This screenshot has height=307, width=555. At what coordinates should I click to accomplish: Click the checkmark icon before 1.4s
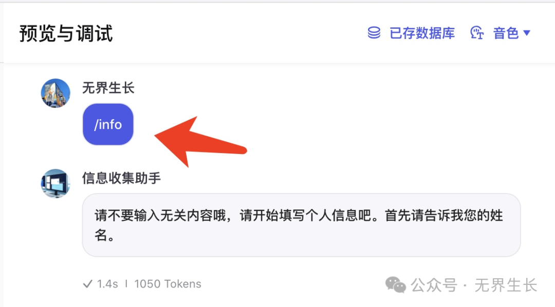pos(87,284)
